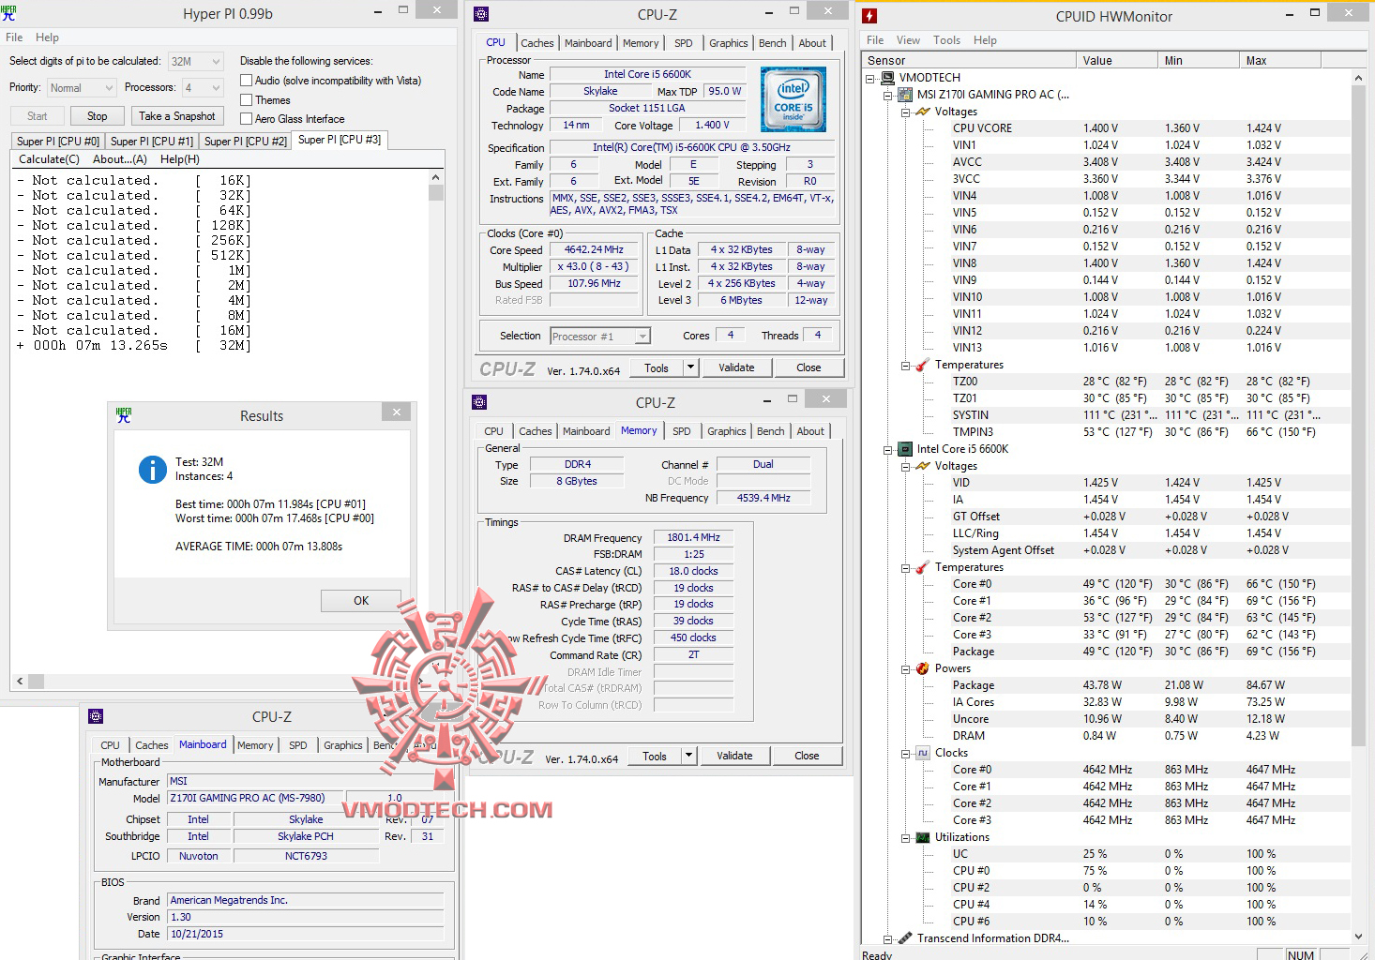The image size is (1375, 960).
Task: Click the Clocks waveform icon
Action: (923, 753)
